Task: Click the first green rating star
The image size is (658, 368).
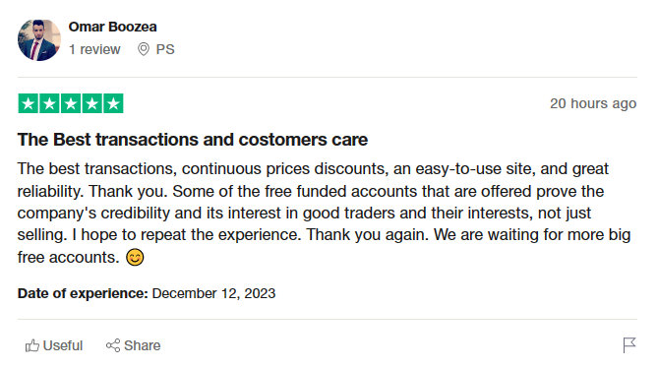Action: click(x=29, y=103)
